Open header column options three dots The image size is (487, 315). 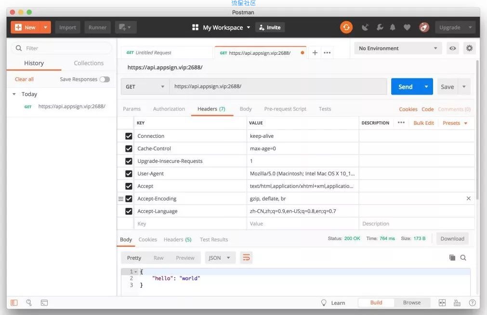coord(401,122)
